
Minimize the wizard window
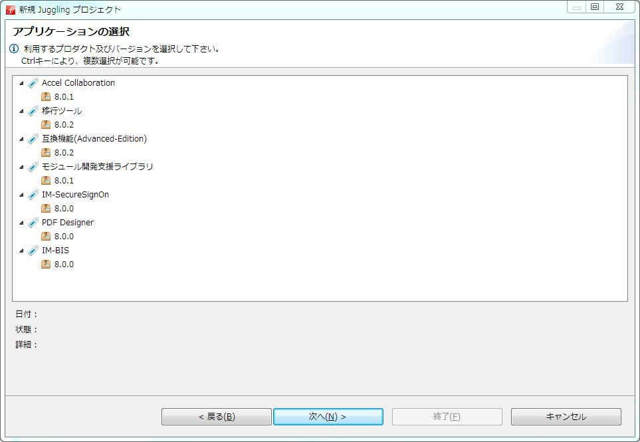click(x=577, y=7)
